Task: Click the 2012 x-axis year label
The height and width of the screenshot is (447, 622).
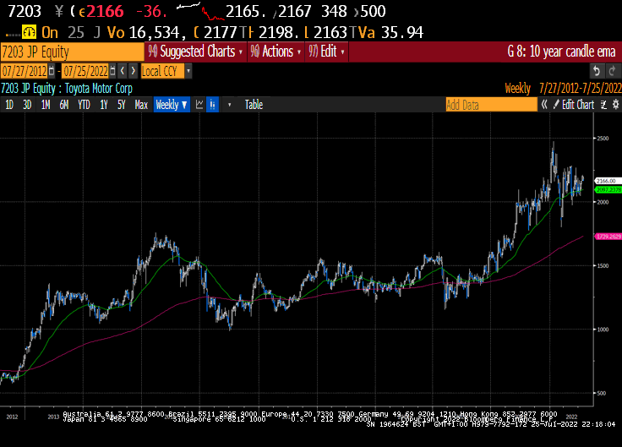Action: click(x=12, y=417)
